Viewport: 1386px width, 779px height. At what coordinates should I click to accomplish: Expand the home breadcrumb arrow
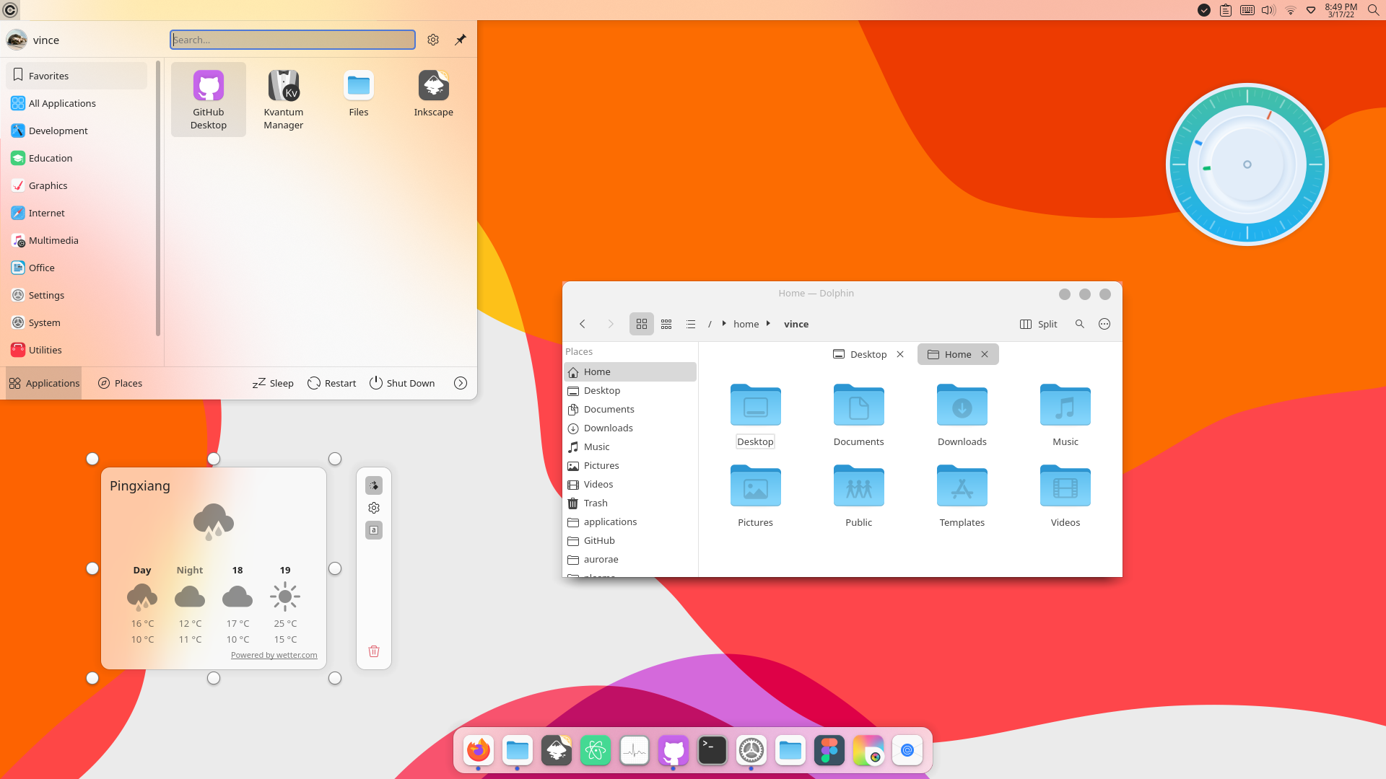pyautogui.click(x=768, y=324)
